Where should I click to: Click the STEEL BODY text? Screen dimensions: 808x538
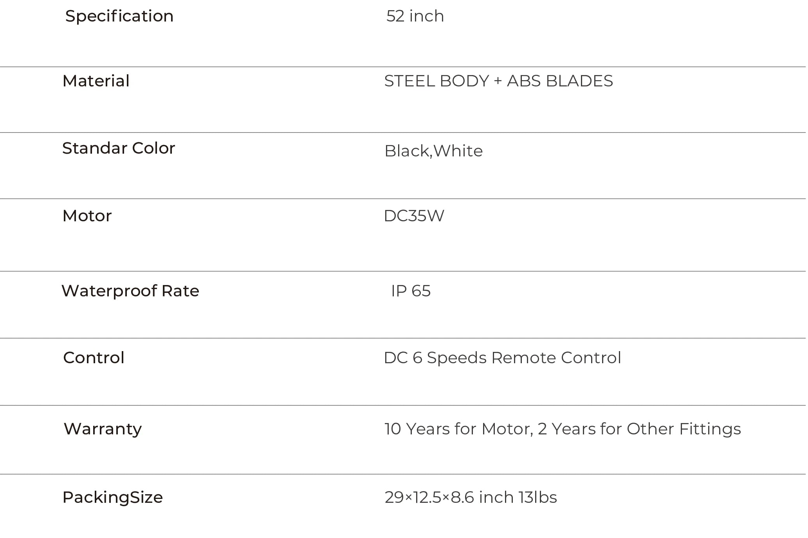(436, 81)
